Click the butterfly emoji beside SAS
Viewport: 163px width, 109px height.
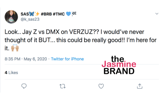[x=32, y=14]
